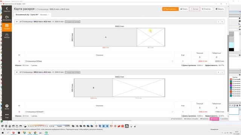
Task: Open the Import section in the left sidebar
Action: [x=7, y=36]
